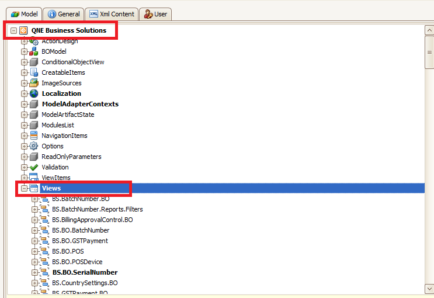Select the BS.BillingApprovalControl.BO item
This screenshot has height=298, width=434.
coord(92,220)
